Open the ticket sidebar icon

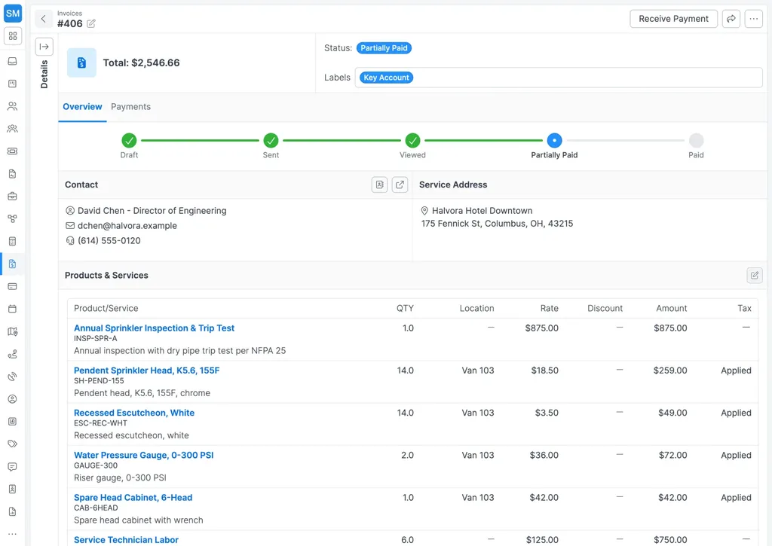coord(12,151)
